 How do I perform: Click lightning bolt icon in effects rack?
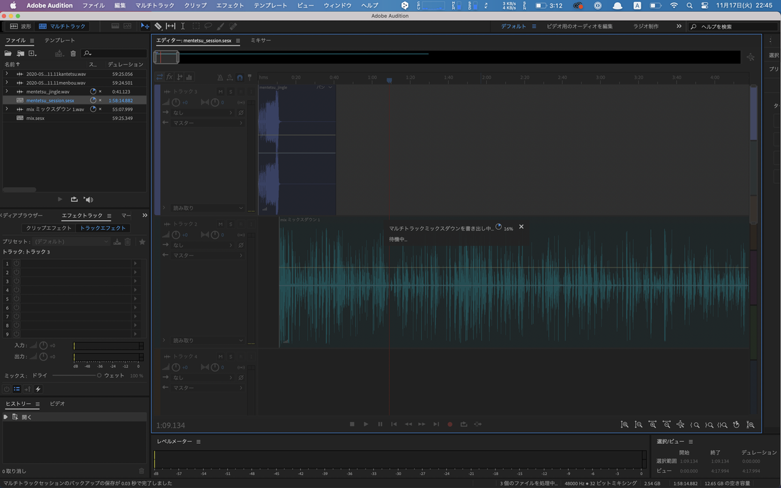coord(38,389)
